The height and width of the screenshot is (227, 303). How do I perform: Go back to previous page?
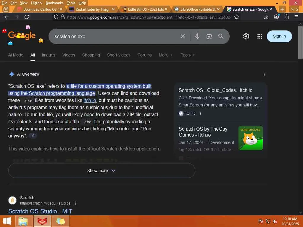point(7,17)
